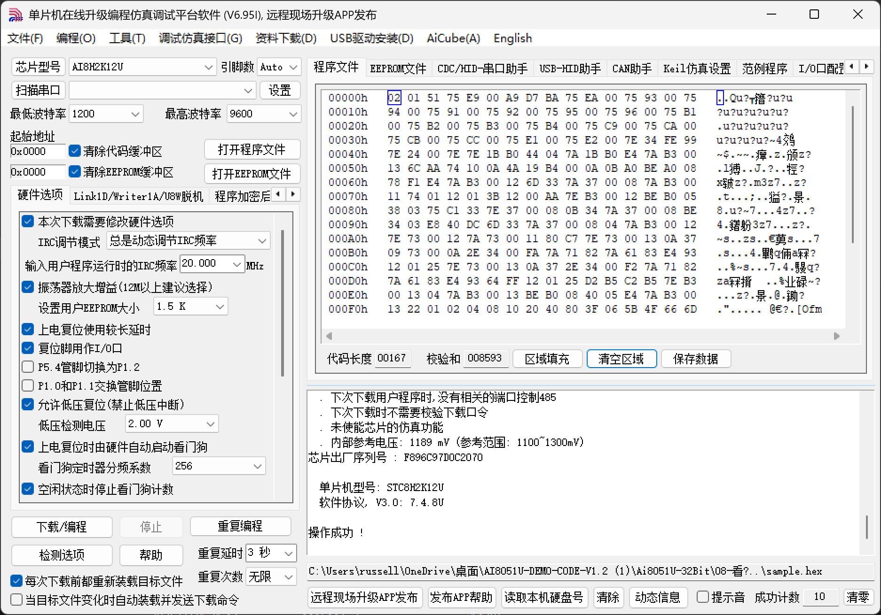Toggle 允许低压复位 checkbox

click(x=28, y=404)
